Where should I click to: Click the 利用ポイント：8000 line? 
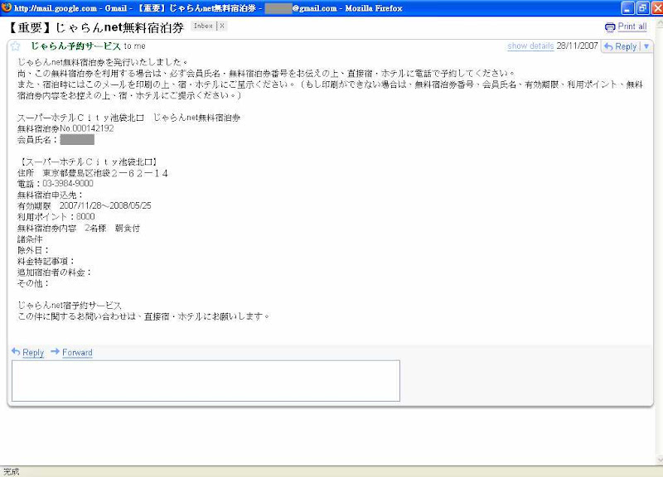pyautogui.click(x=56, y=217)
